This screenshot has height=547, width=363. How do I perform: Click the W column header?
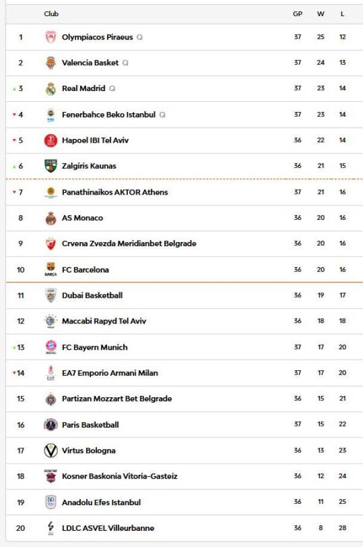(x=321, y=14)
